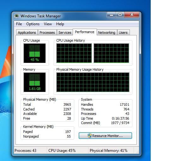
Task: Click the left CPU Usage History graph
Action: click(74, 53)
